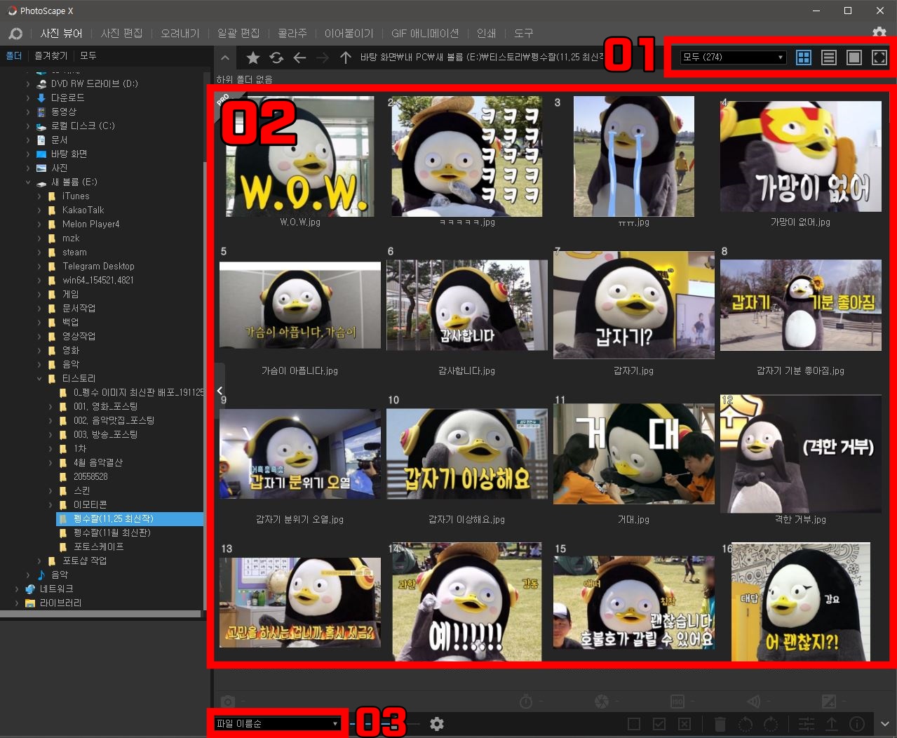Image resolution: width=897 pixels, height=738 pixels.
Task: Click the shutter timer icon in the EXIF strip
Action: [526, 701]
